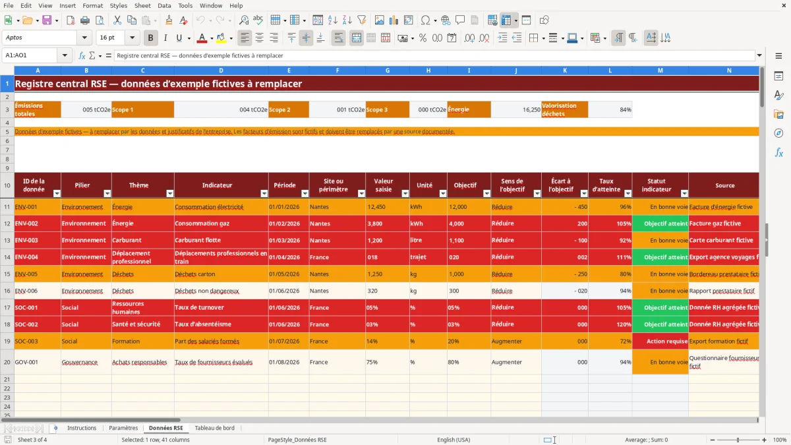The height and width of the screenshot is (445, 791).
Task: Click the Insert Hyperlink globe icon
Action: point(446,20)
